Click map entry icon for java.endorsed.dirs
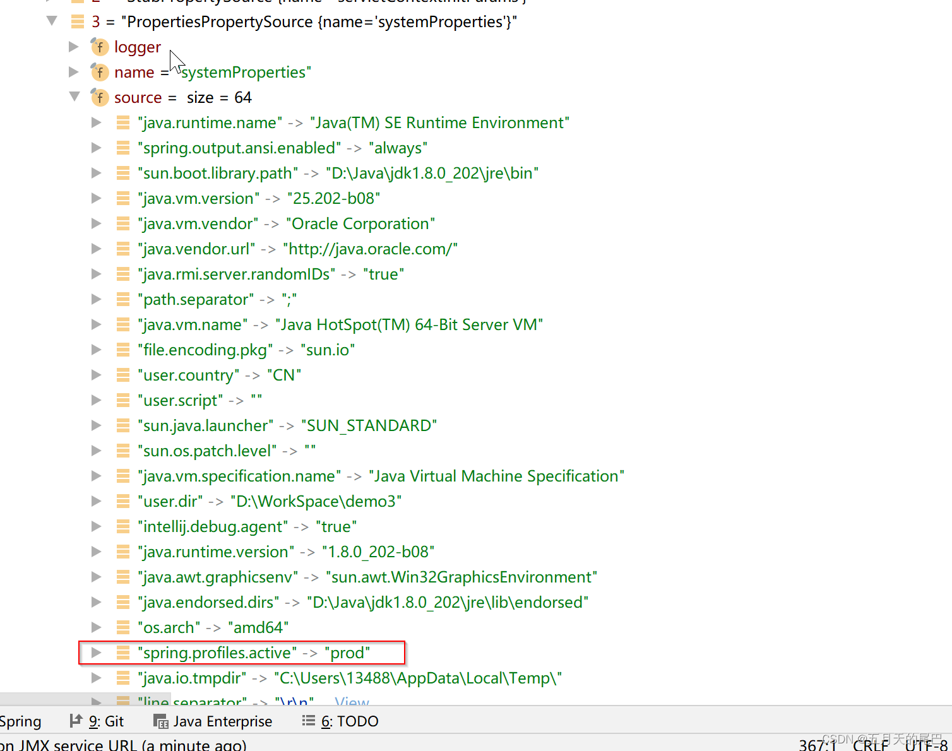Image resolution: width=952 pixels, height=751 pixels. coord(123,602)
